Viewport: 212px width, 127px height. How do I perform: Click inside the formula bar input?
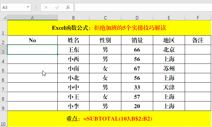click(x=143, y=7)
